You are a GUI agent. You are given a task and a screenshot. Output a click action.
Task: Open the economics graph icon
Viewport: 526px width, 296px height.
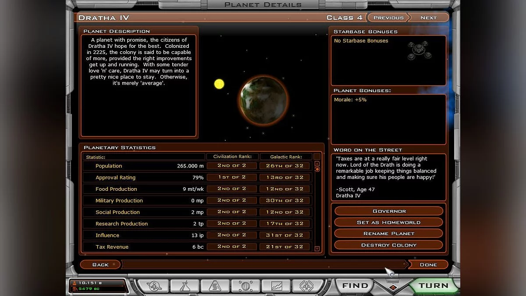pyautogui.click(x=275, y=285)
